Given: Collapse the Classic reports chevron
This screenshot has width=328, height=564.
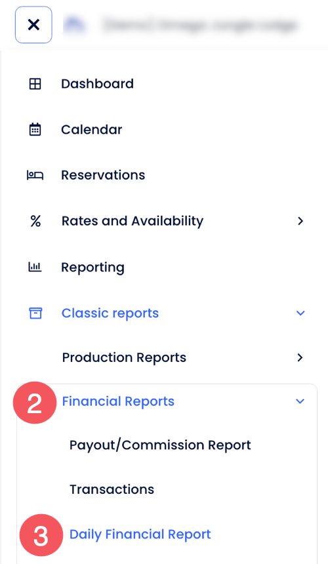Looking at the screenshot, I should click(300, 313).
